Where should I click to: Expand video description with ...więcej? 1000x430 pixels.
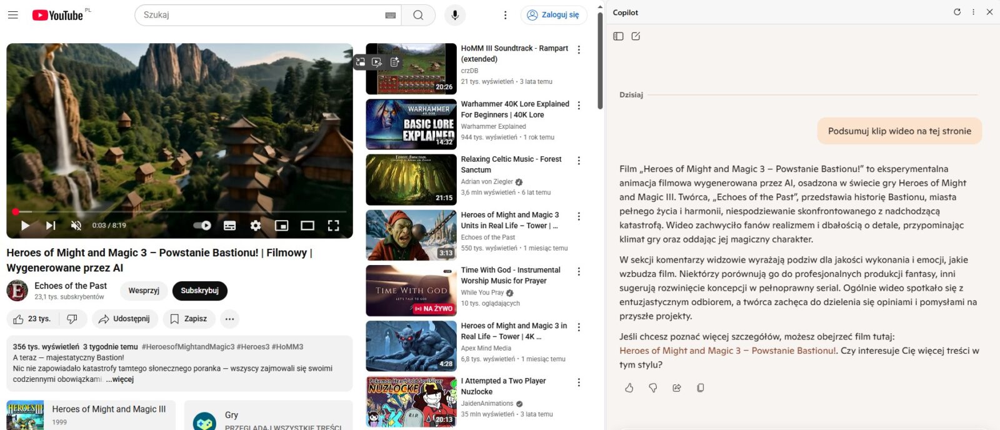click(119, 379)
